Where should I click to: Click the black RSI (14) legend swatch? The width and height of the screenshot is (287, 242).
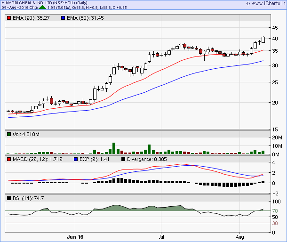(9, 198)
